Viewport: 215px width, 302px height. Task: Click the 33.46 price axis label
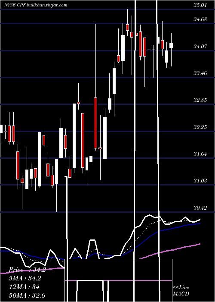(200, 73)
